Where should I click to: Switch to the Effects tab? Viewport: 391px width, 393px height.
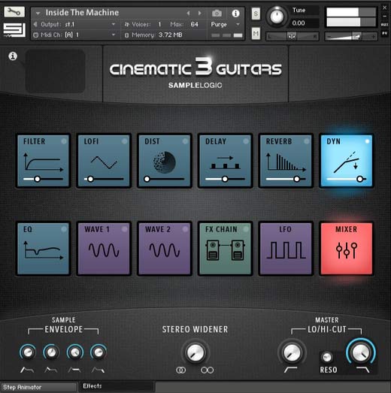click(x=117, y=386)
